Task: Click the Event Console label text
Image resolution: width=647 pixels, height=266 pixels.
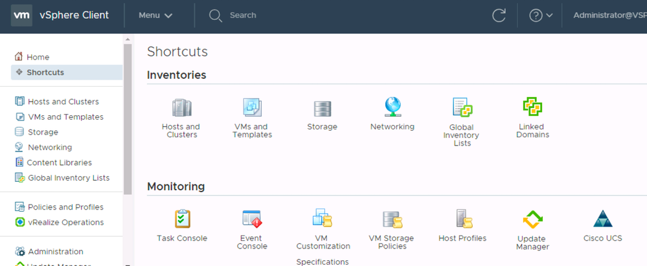Action: point(251,242)
